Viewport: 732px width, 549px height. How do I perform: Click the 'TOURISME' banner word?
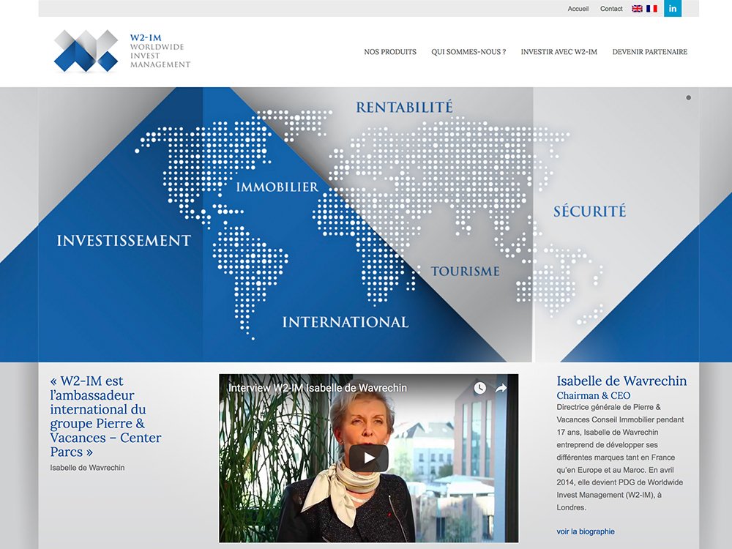pos(465,272)
